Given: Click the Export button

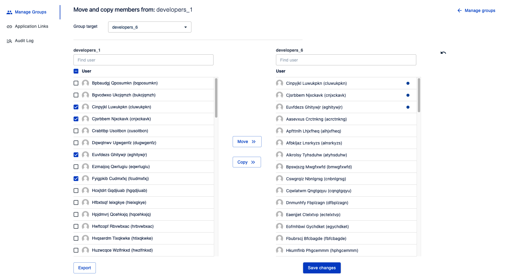Looking at the screenshot, I should (85, 268).
